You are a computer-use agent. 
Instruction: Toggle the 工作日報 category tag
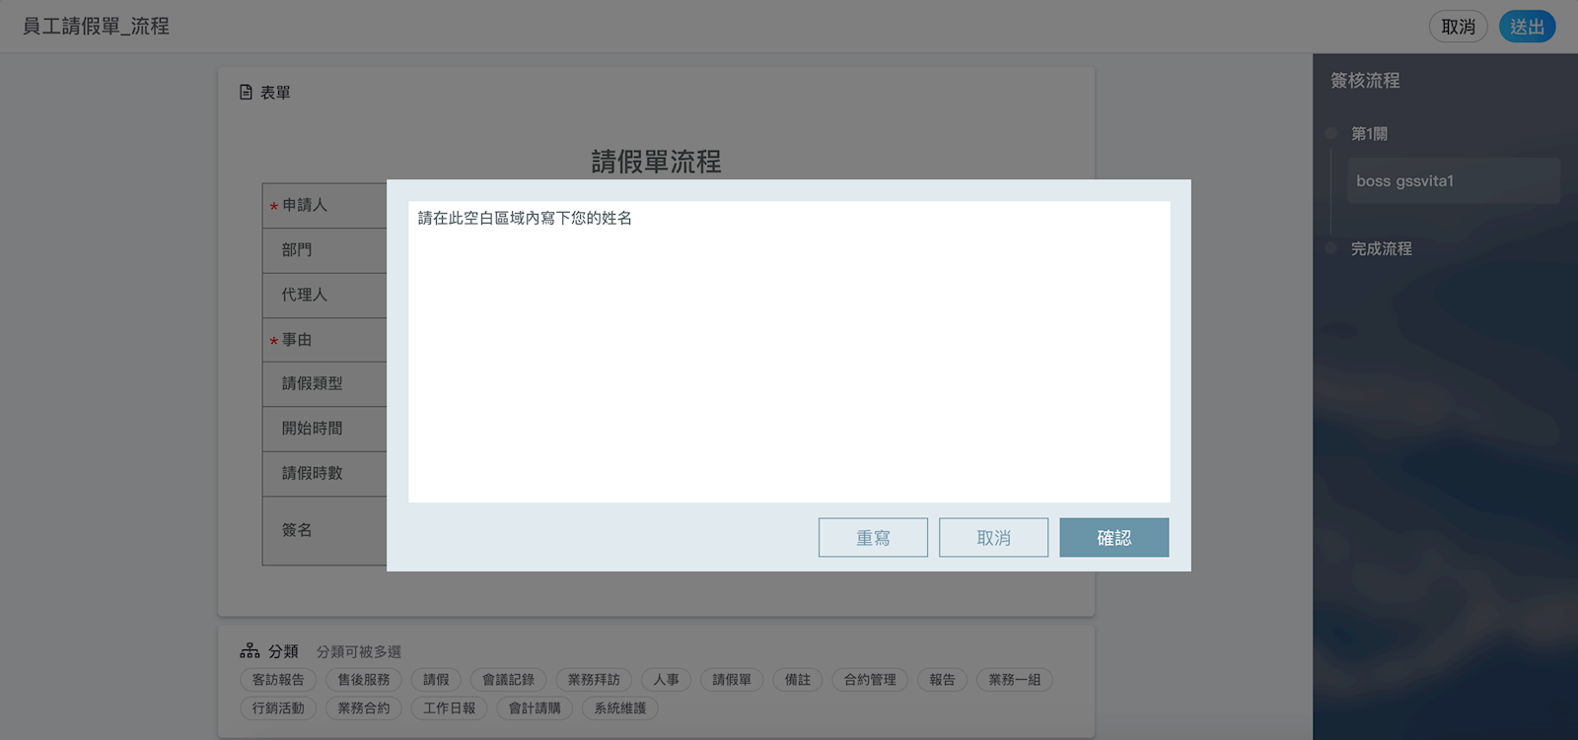(449, 708)
